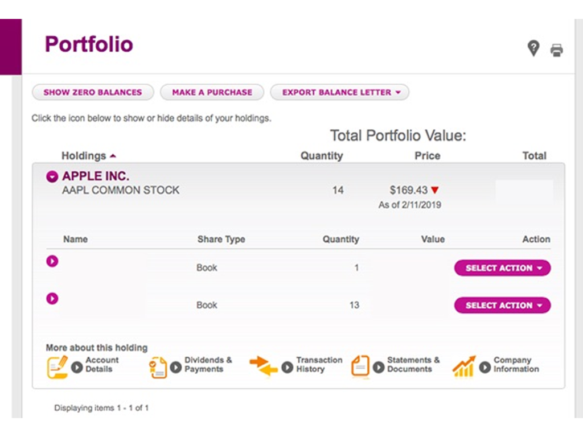Image resolution: width=583 pixels, height=437 pixels.
Task: Click the Company Information round arrow button
Action: point(485,367)
